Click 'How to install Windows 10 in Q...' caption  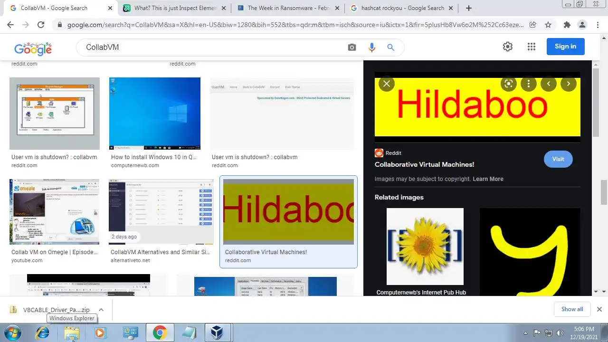tap(153, 157)
